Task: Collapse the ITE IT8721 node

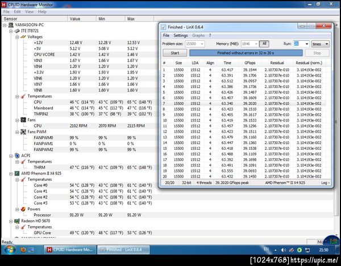Action: [11, 31]
